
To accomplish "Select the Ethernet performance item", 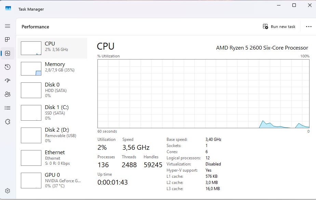I will [x=52, y=158].
